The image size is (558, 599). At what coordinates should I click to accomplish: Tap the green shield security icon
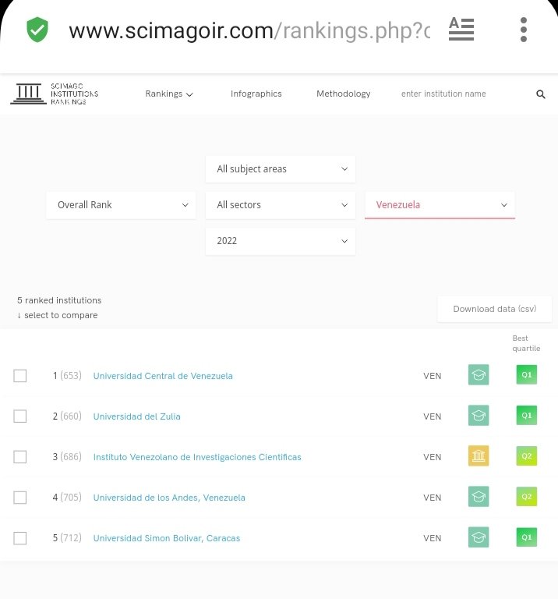(37, 30)
